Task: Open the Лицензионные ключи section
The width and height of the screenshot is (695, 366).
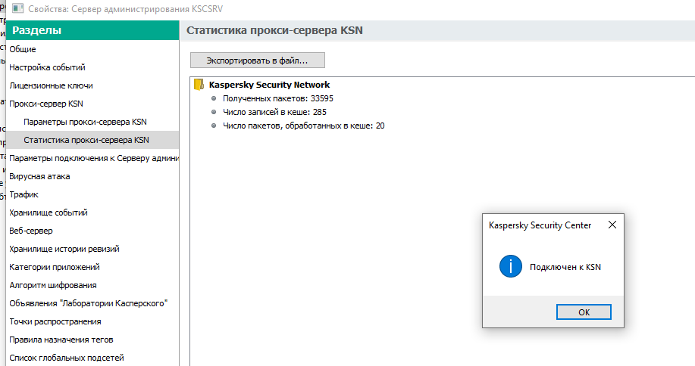Action: (x=92, y=85)
